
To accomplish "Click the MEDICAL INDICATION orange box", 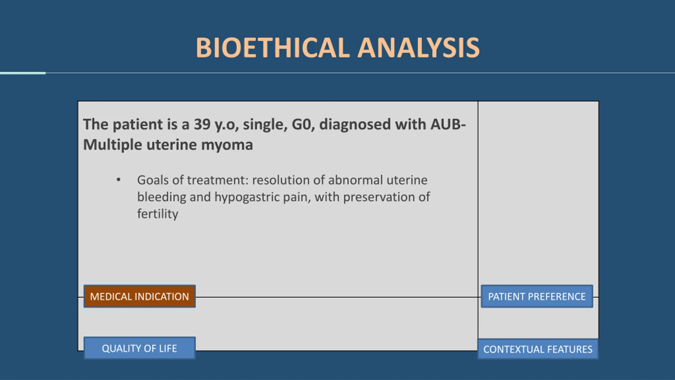I will click(x=139, y=296).
